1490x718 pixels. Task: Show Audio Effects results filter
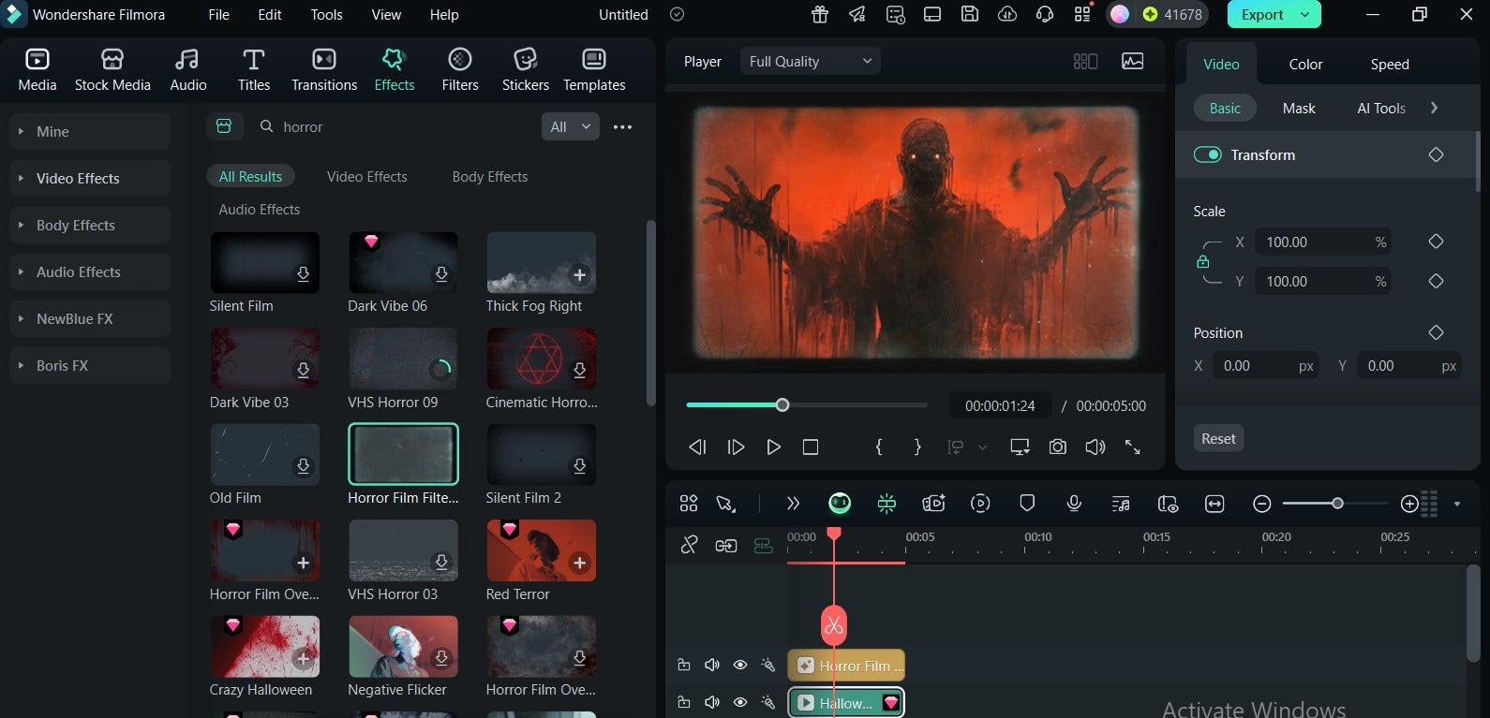click(x=260, y=209)
